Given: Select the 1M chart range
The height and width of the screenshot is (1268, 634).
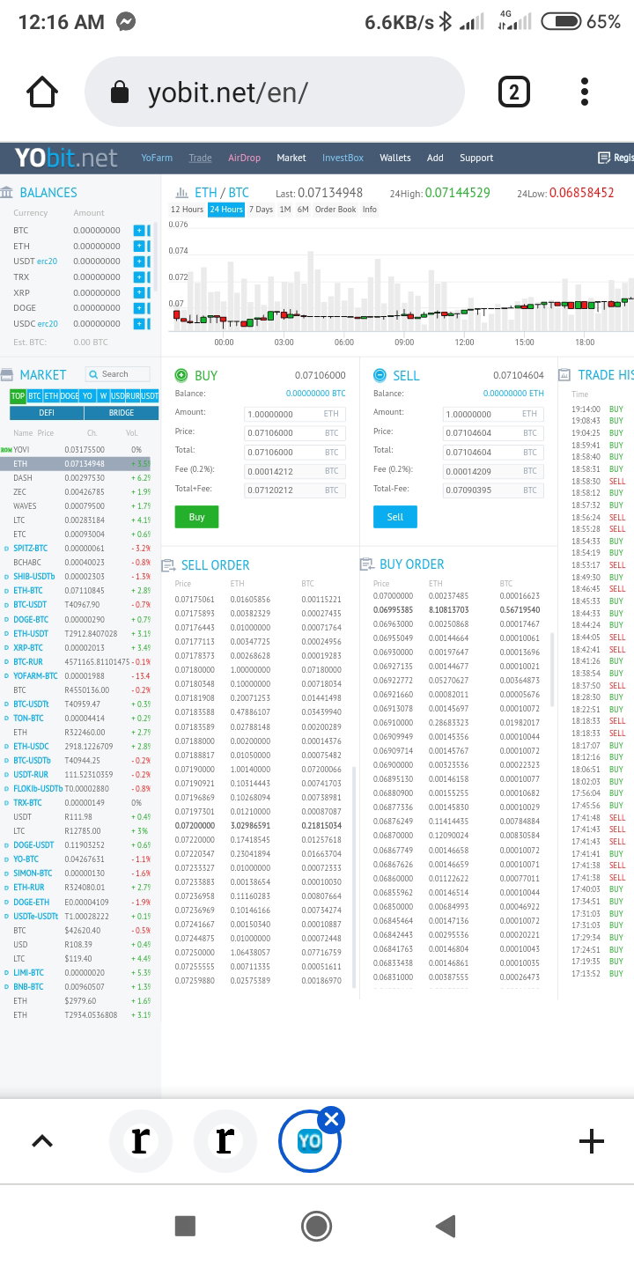Looking at the screenshot, I should [285, 210].
